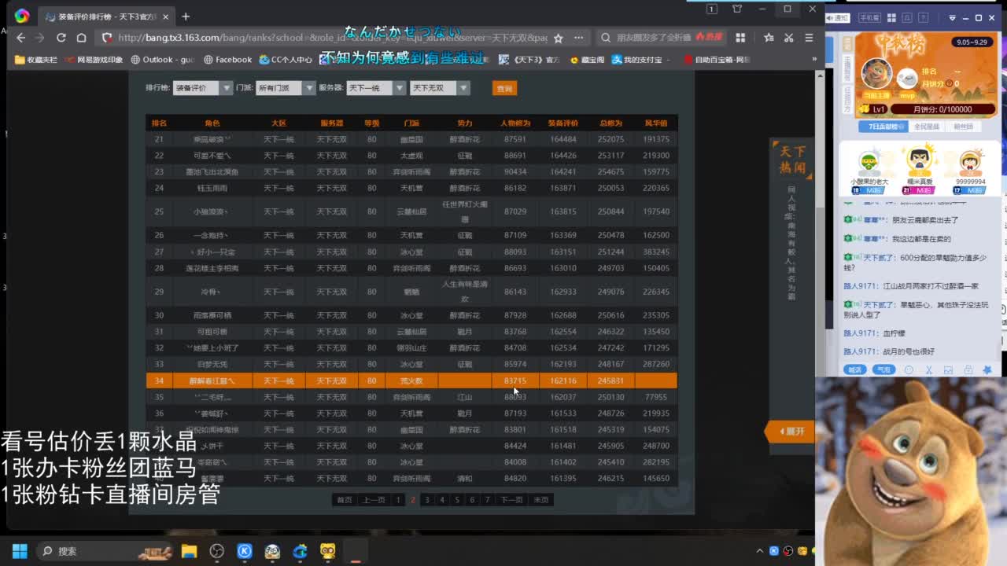Image resolution: width=1007 pixels, height=566 pixels.
Task: Open CC个人中心 bookmark
Action: click(286, 60)
